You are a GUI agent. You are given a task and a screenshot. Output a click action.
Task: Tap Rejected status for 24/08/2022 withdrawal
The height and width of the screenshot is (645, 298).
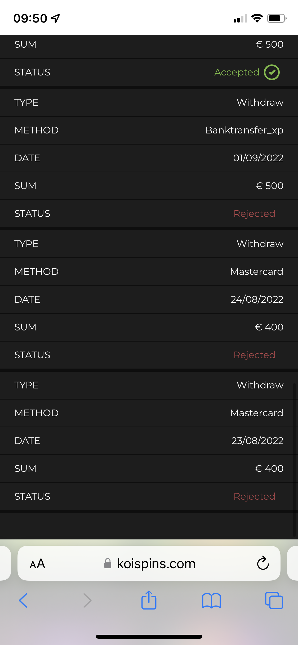click(x=254, y=355)
